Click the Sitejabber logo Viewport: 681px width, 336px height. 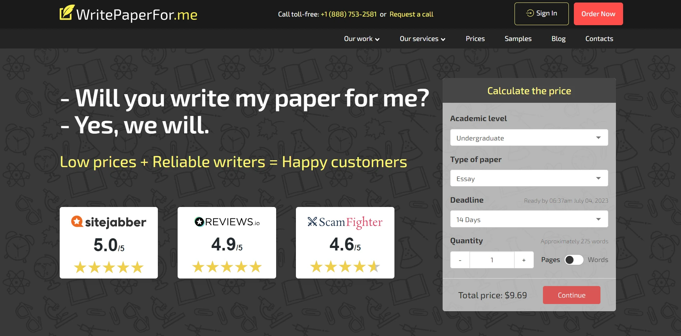click(x=109, y=222)
